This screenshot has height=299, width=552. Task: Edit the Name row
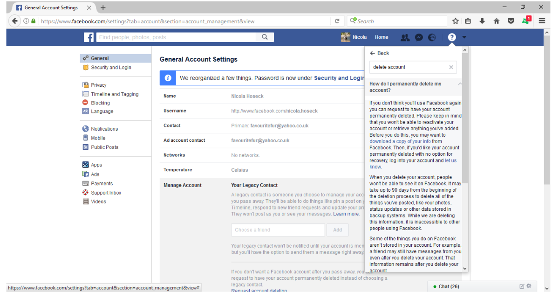262,96
